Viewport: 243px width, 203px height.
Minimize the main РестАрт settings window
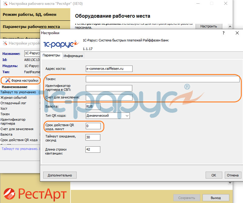tap(198, 3)
